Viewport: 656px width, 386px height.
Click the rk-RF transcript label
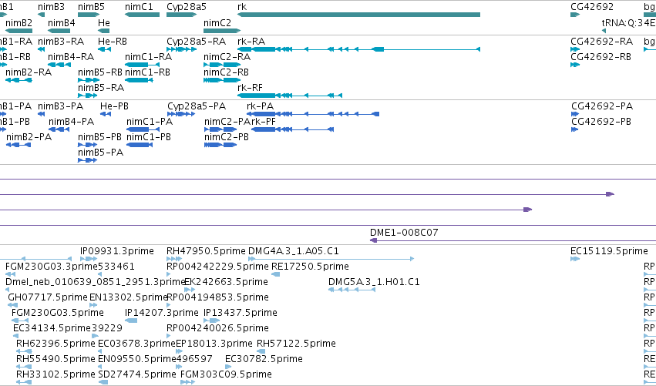pos(250,88)
